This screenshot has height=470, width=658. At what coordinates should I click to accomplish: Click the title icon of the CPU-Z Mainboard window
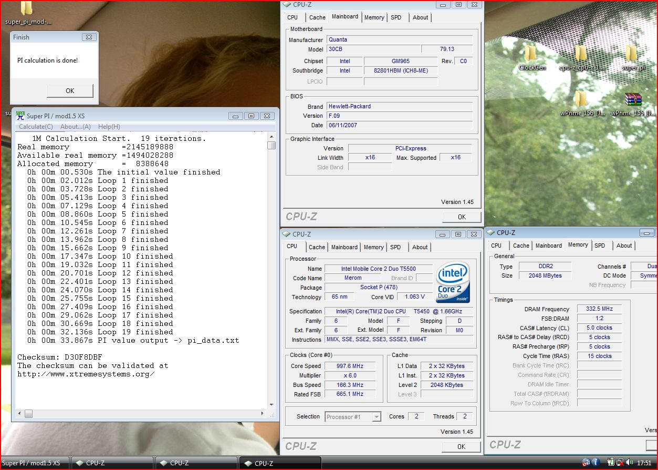[x=286, y=5]
